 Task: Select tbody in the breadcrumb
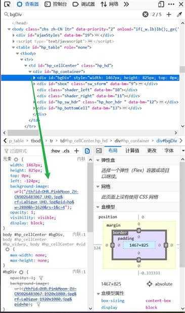tap(36, 141)
